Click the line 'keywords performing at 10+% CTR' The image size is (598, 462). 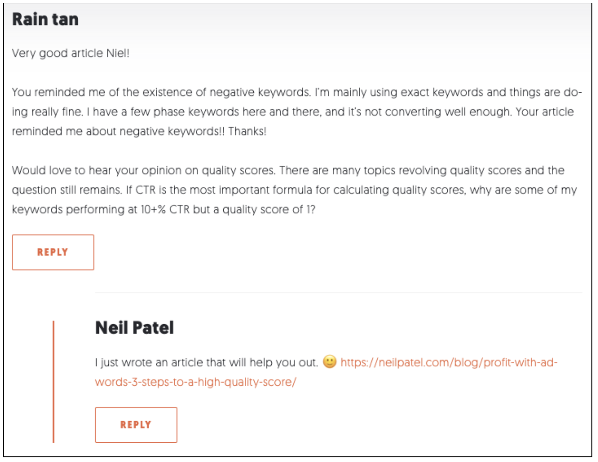pyautogui.click(x=164, y=209)
